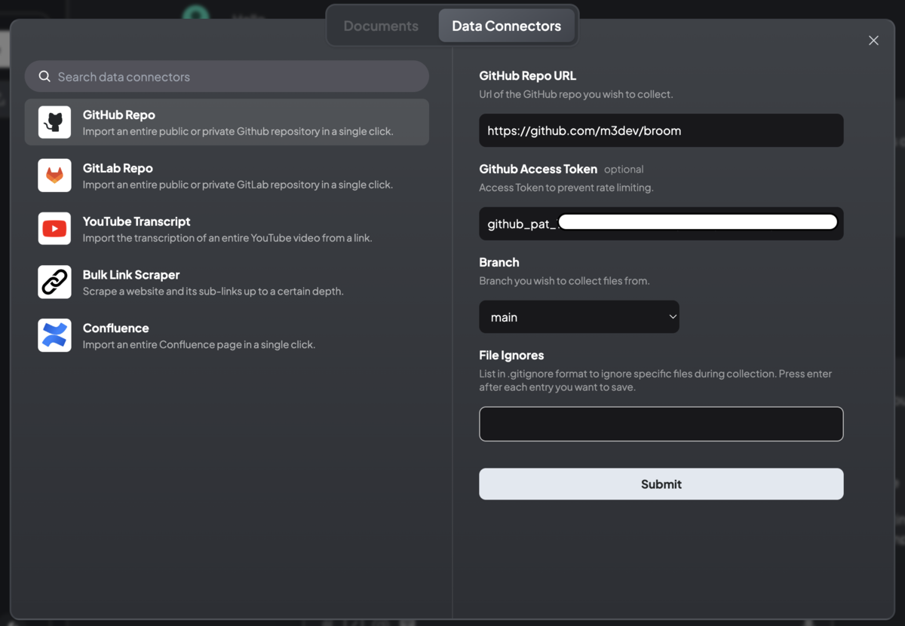Click the Confluence logo icon
The height and width of the screenshot is (626, 905).
click(54, 336)
